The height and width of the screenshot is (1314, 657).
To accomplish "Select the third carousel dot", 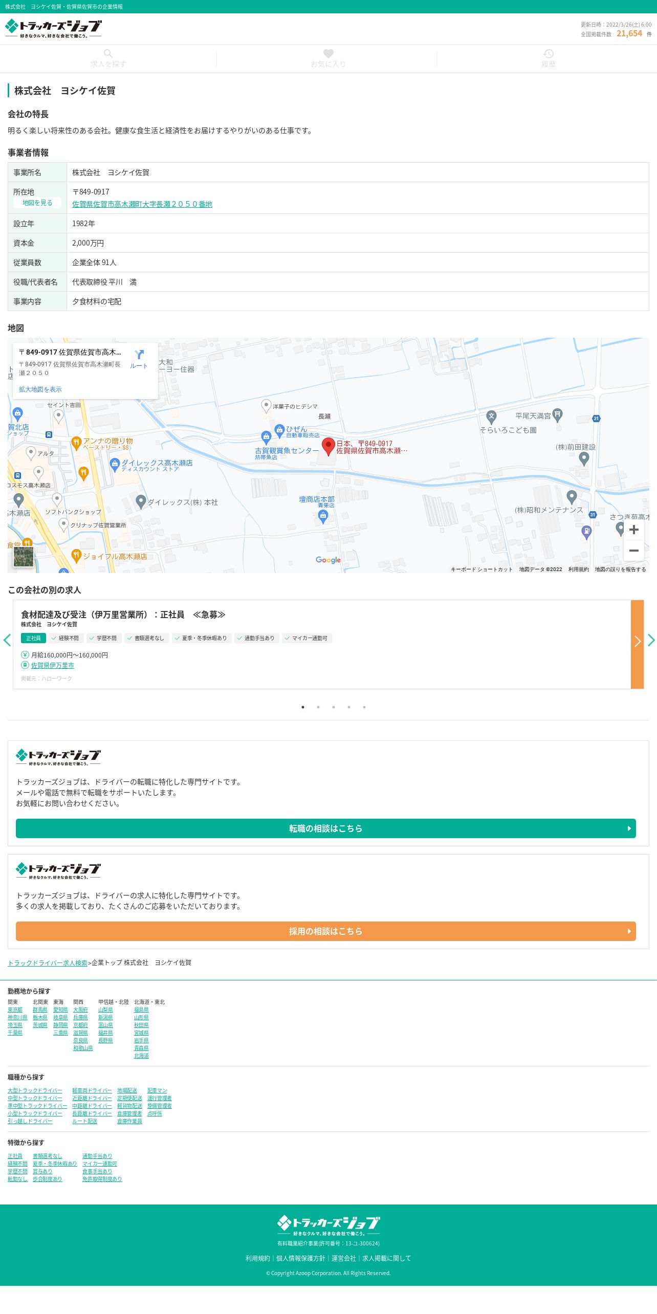I will [x=334, y=707].
